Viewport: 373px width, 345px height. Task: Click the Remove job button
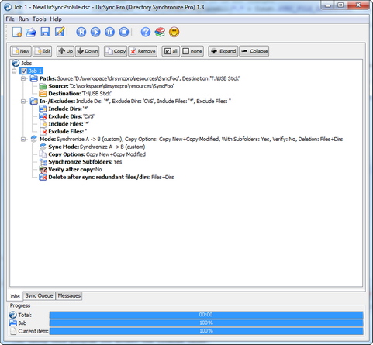[143, 51]
